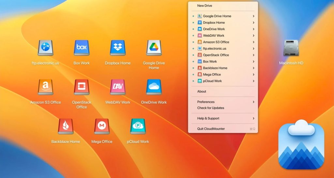
Task: Select the Google Drive Home desktop drive icon
Action: (x=154, y=48)
